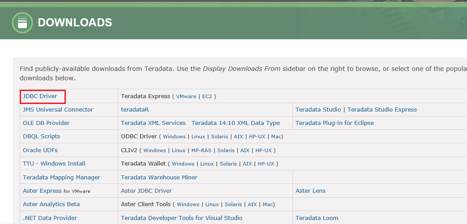Choose MP-RAS CLIv2 download

click(x=201, y=150)
